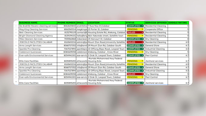This screenshot has width=206, height=116.
Task: Click email cell starting 'contact@'
Action: coord(82,32)
